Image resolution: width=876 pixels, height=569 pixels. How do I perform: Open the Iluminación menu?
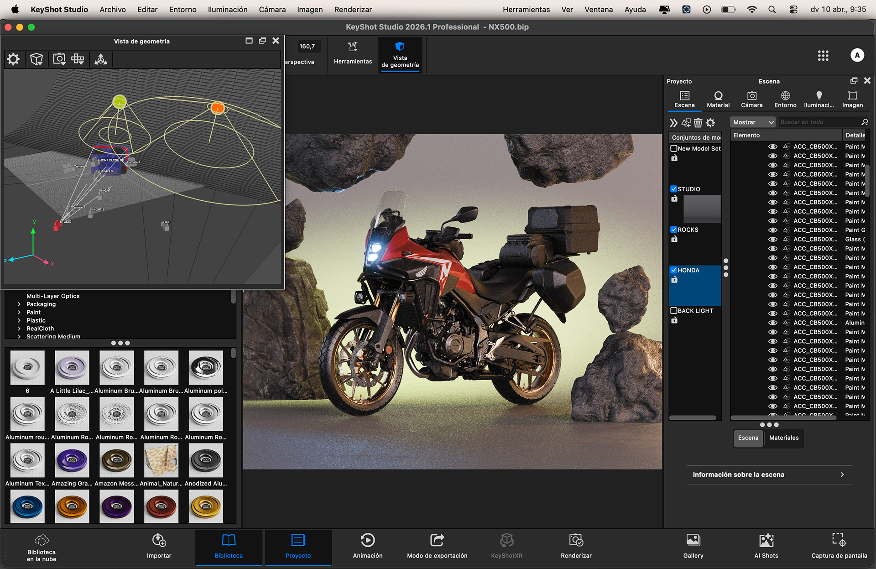point(227,10)
